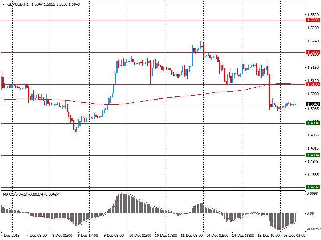Click the 1.5240 price scale value
This screenshot has height=240, width=321.
pyautogui.click(x=313, y=41)
